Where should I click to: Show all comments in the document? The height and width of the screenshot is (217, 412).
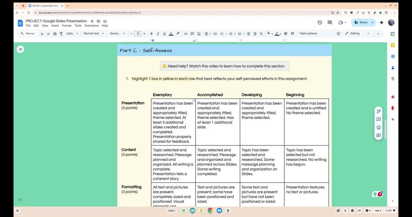[x=329, y=22]
